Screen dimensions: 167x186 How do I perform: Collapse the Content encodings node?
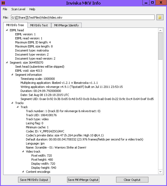(23, 172)
